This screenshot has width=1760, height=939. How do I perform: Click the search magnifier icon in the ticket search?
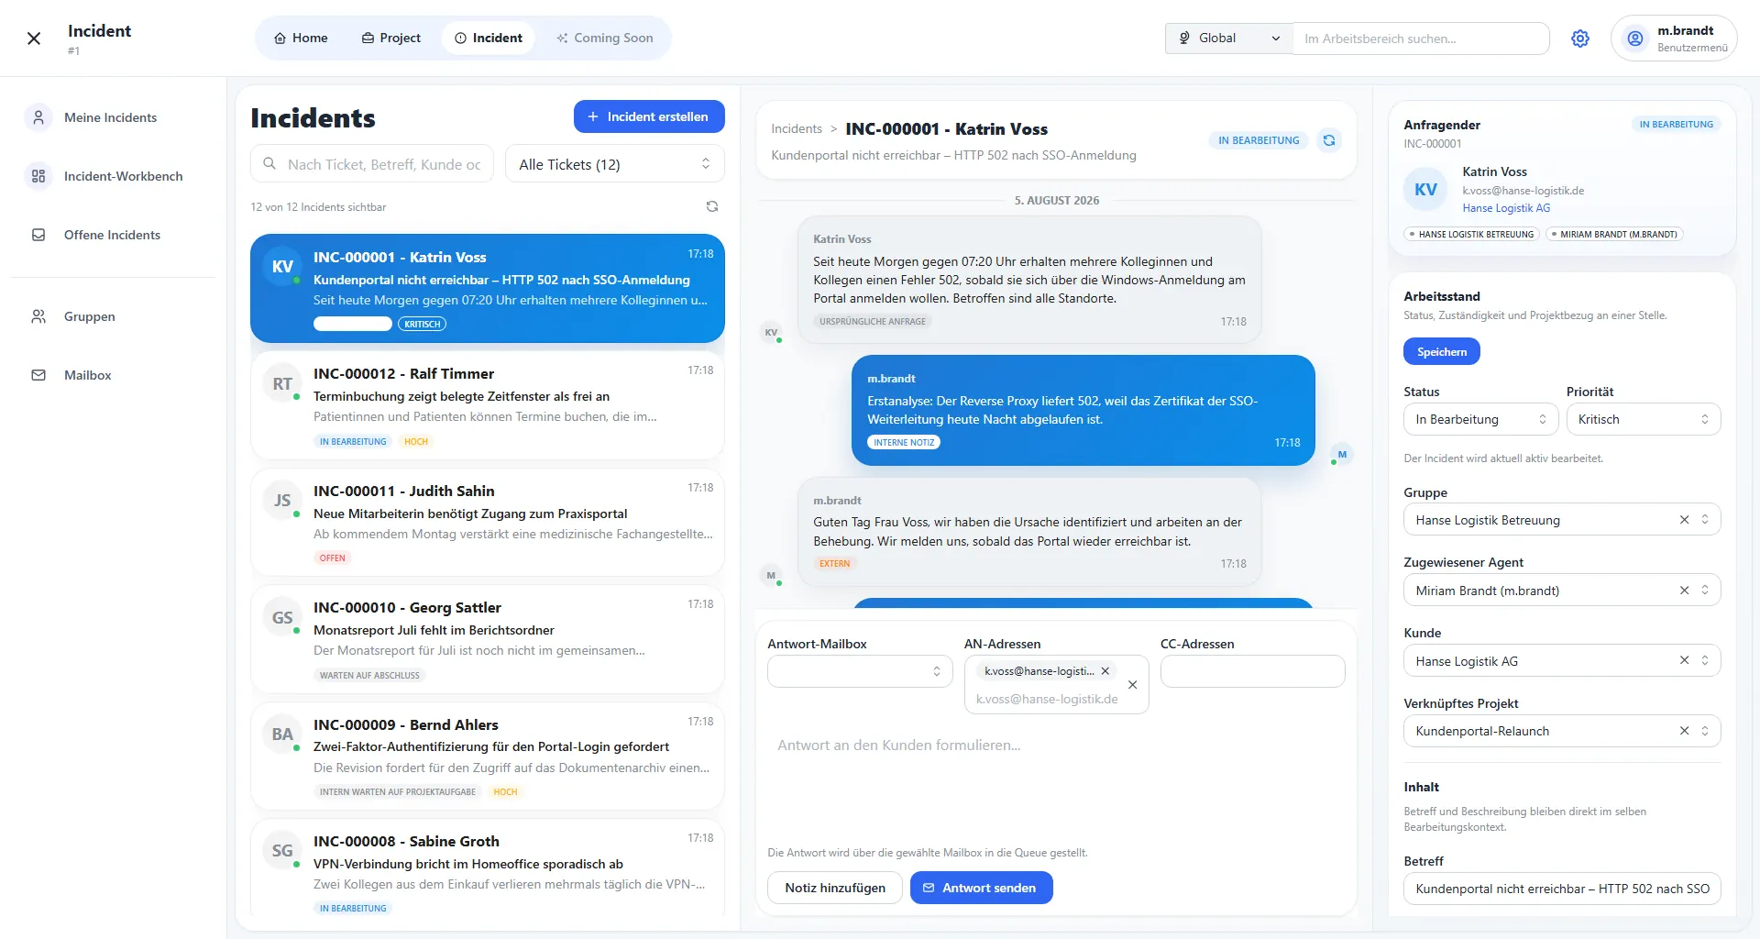pos(269,163)
